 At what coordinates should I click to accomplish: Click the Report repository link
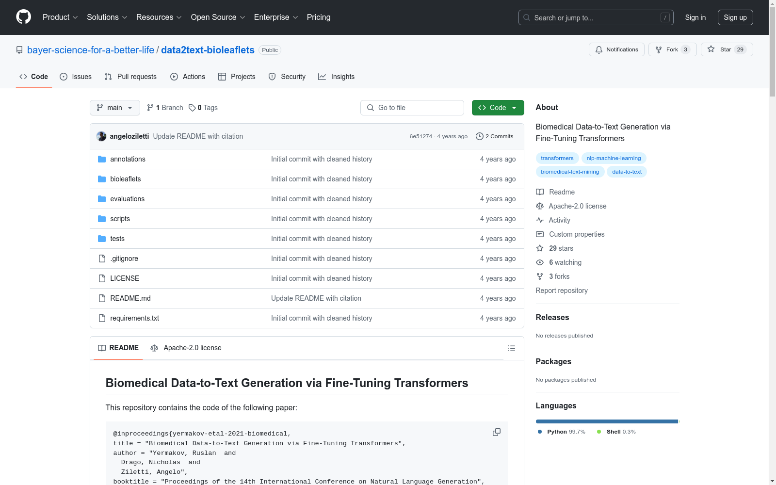pos(562,291)
